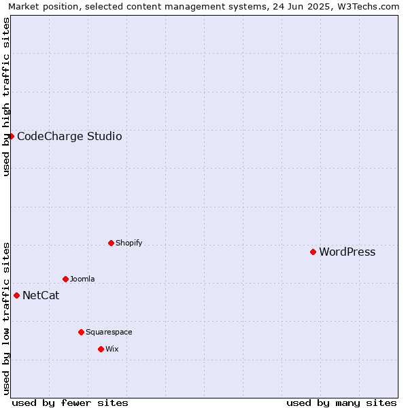This screenshot has width=408, height=408.
Task: Select the 'Shopify' label text
Action: 129,243
